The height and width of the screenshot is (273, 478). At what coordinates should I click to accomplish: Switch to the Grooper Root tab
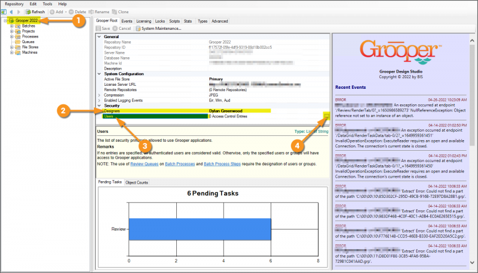[x=106, y=21]
